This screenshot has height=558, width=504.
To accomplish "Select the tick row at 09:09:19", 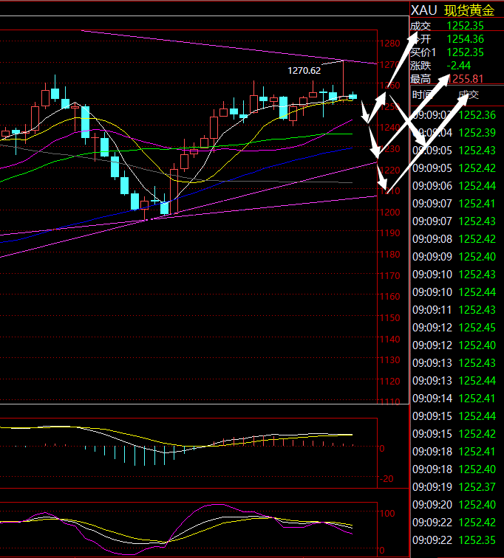I will click(x=456, y=487).
